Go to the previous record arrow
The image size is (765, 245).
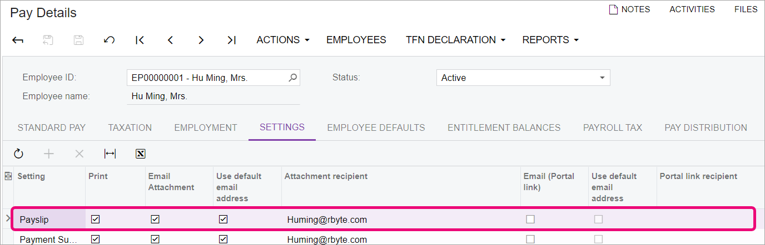coord(171,40)
